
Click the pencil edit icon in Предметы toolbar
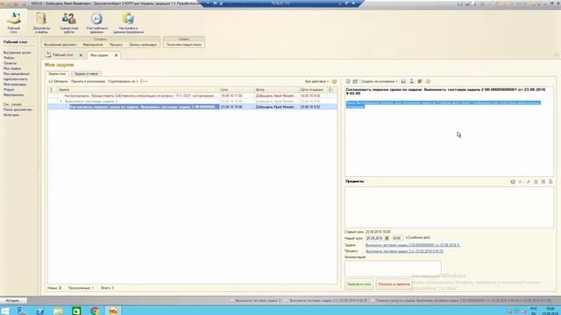click(528, 182)
